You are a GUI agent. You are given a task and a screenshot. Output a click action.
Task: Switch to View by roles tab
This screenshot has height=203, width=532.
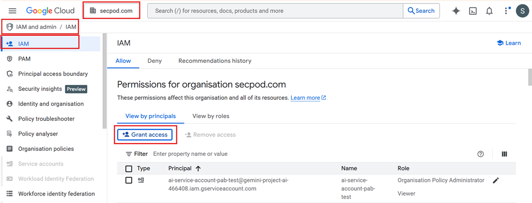coord(211,116)
